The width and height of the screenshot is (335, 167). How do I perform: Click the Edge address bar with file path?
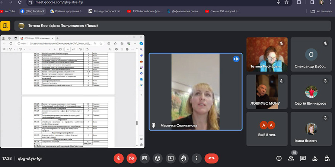(x=59, y=43)
